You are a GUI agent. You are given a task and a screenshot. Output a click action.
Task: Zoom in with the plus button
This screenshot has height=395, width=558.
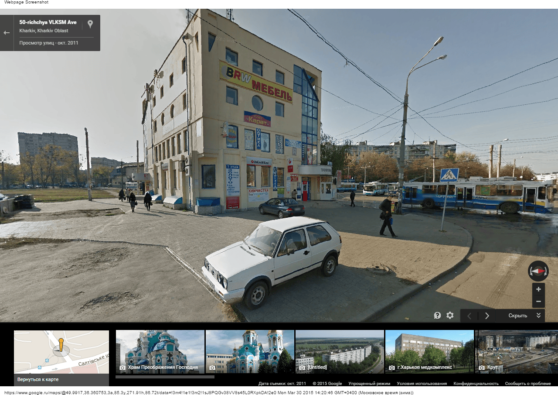[x=538, y=289]
